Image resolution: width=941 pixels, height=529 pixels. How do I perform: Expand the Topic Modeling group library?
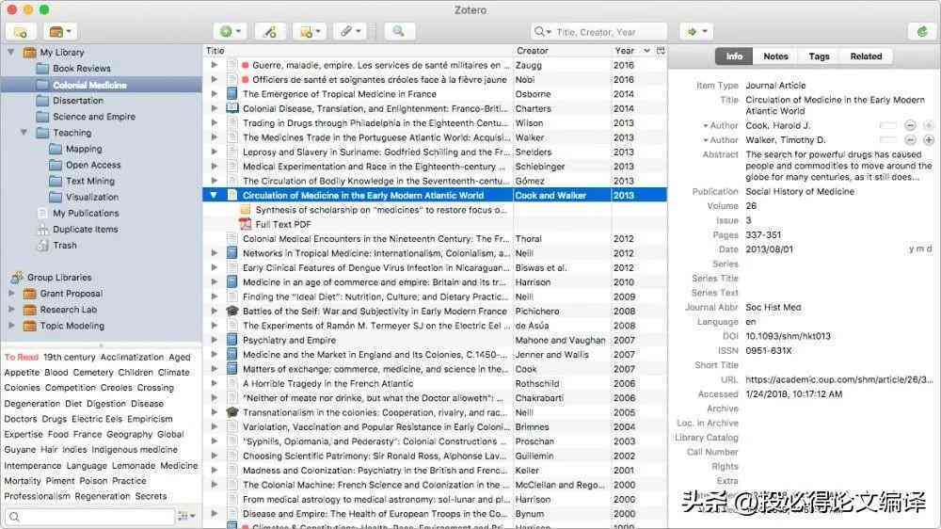(x=10, y=326)
